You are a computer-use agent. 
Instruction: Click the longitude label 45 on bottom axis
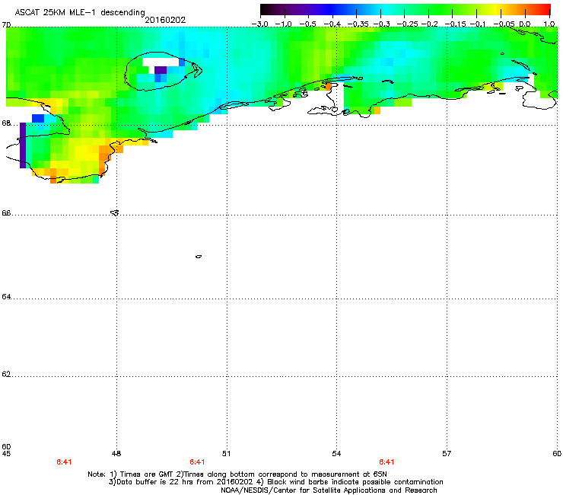[x=6, y=454]
